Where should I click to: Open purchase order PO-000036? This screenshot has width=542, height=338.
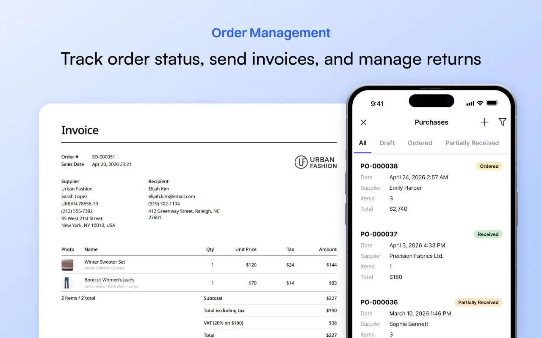(379, 302)
